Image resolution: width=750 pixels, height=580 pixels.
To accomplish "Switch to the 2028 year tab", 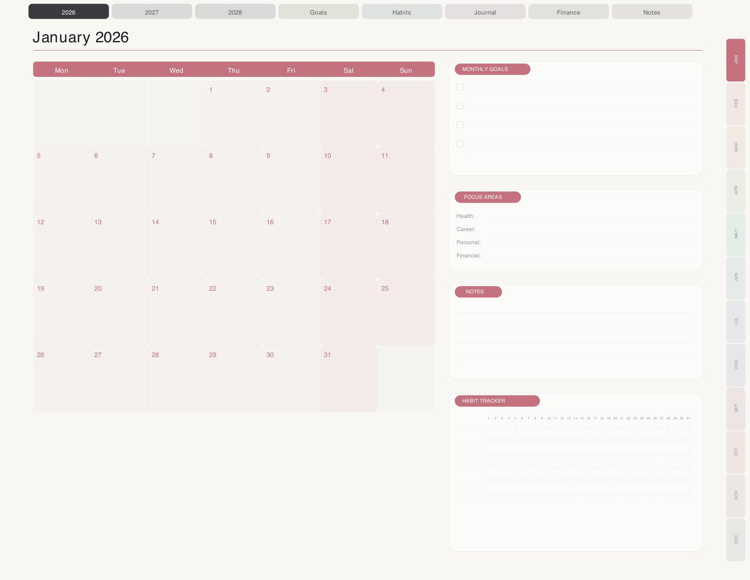I will 235,12.
